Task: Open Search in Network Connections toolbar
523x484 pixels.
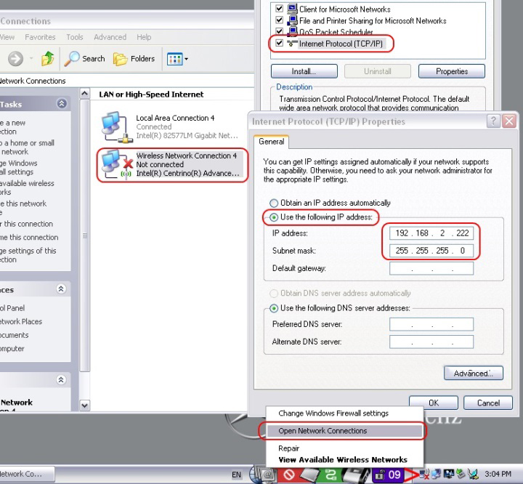Action: coord(84,59)
